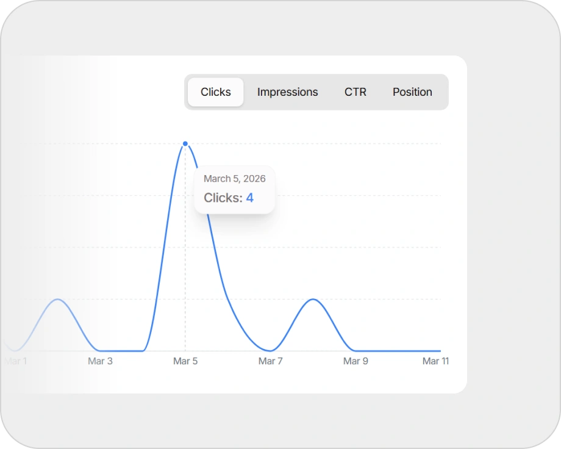Click the Mar 9 axis label
The height and width of the screenshot is (449, 561).
(356, 361)
